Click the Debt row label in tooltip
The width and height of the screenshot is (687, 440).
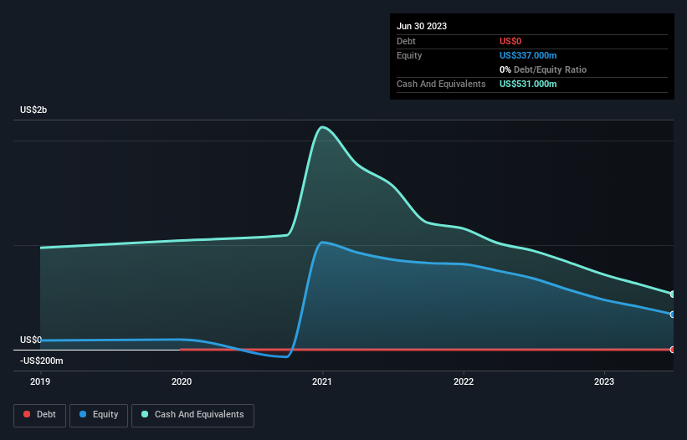[x=406, y=41]
